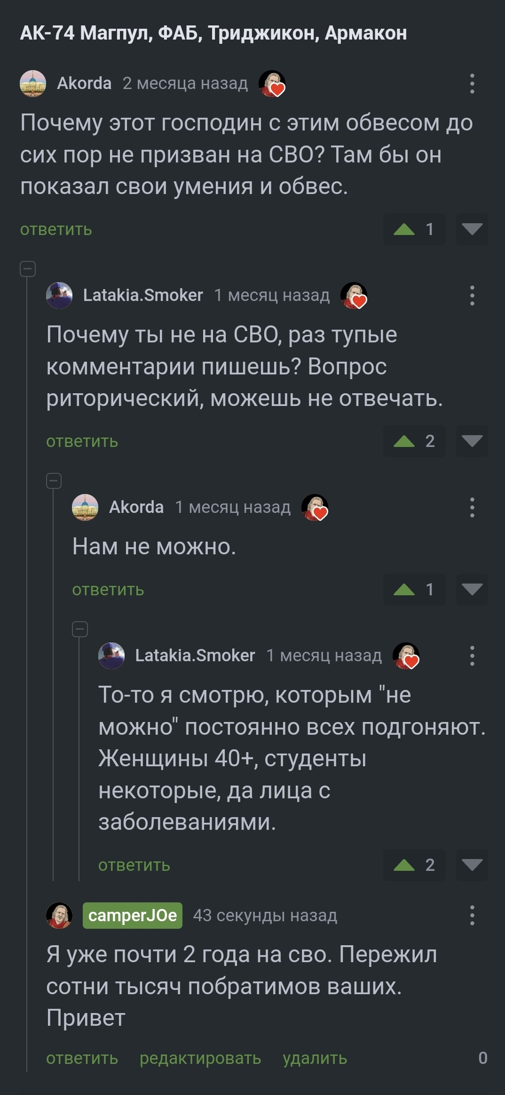Upvote Latakia.Smoker's "Почему ты не на СВО" comment

pos(405,441)
